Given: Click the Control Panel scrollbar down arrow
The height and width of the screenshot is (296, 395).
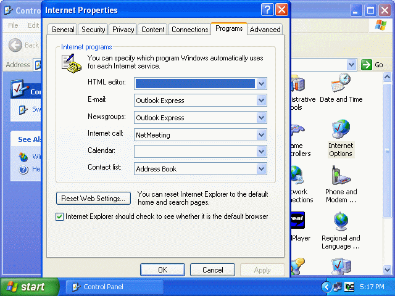Looking at the screenshot, I should click(387, 270).
